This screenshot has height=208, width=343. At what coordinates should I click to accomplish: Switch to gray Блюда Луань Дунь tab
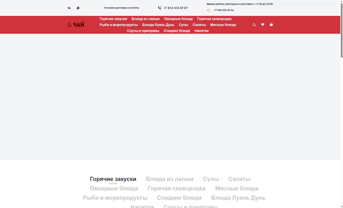pyautogui.click(x=238, y=198)
